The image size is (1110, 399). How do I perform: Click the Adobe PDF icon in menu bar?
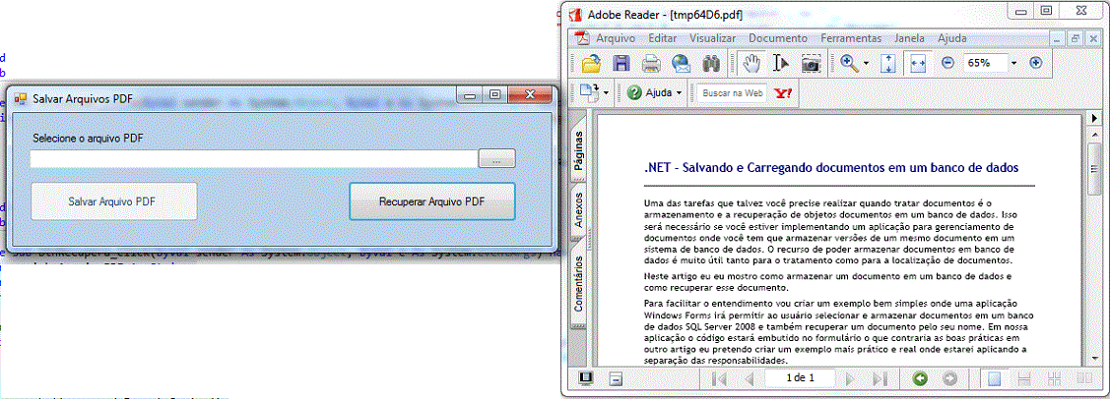click(583, 38)
